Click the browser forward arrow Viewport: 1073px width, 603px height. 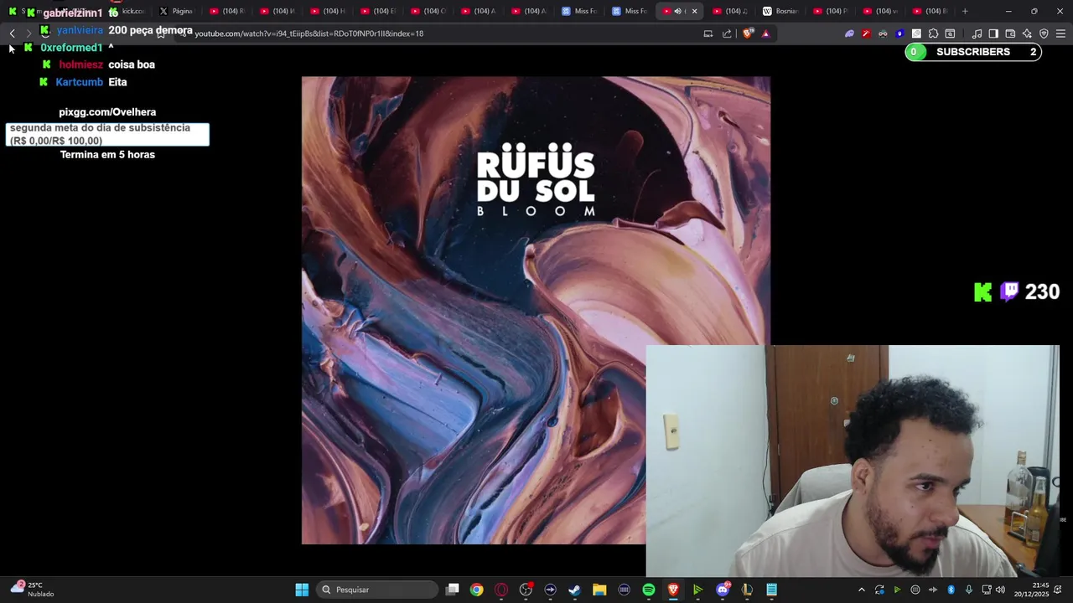(x=29, y=33)
